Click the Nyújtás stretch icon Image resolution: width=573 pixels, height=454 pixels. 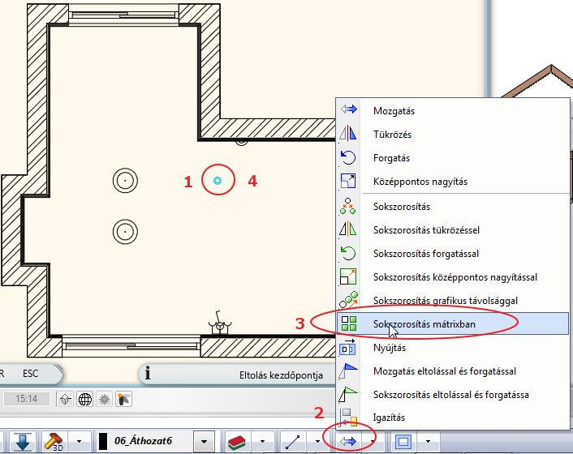347,347
